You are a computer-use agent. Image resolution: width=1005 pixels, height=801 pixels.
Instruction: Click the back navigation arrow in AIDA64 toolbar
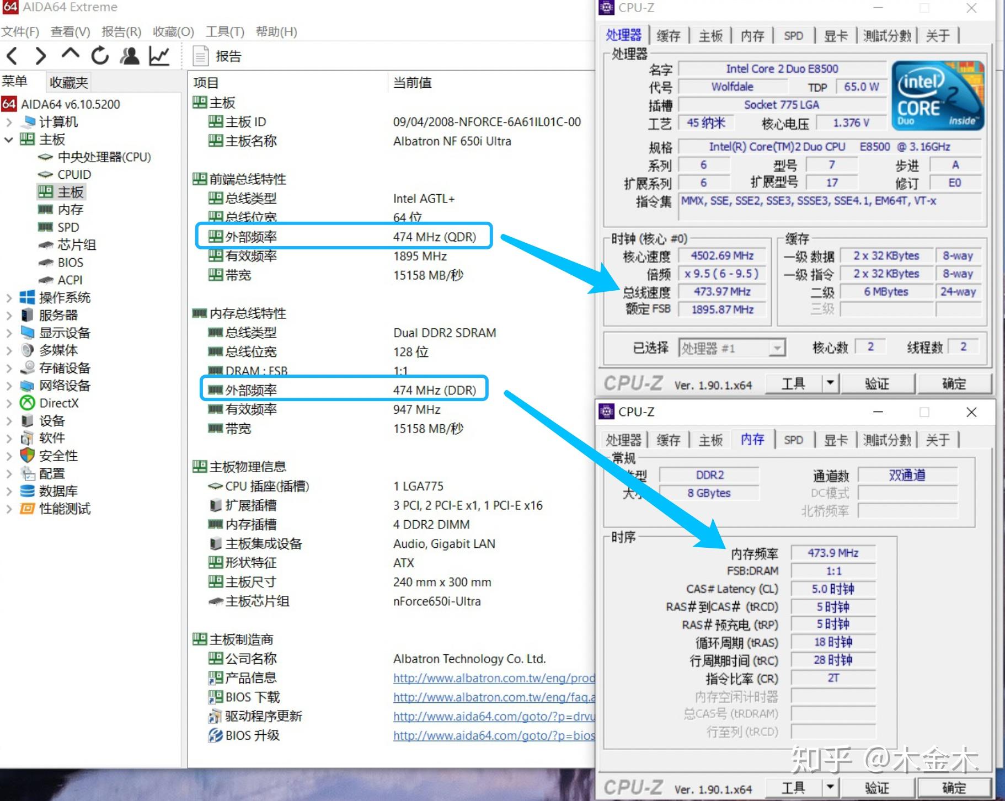(x=12, y=55)
